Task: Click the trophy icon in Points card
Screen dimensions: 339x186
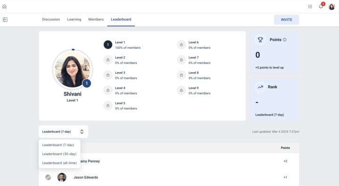Action: coord(260,40)
